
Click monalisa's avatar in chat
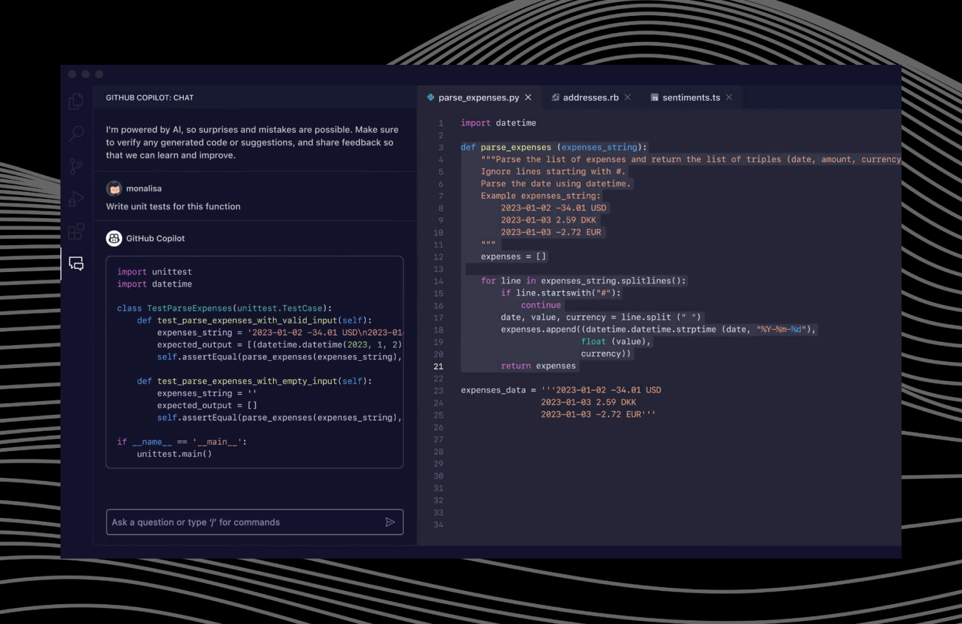(x=114, y=188)
